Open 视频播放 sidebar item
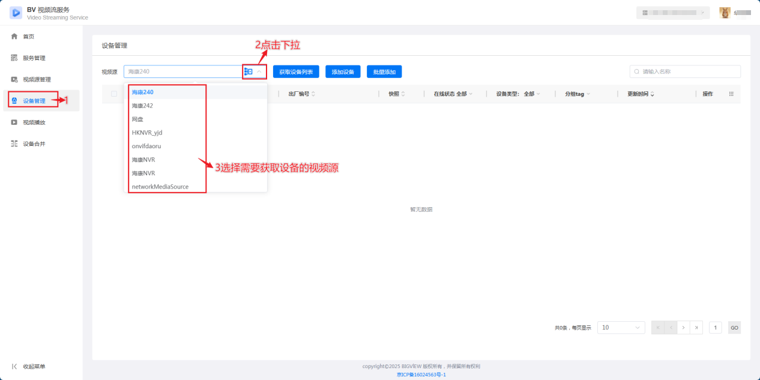This screenshot has height=380, width=760. pos(34,122)
